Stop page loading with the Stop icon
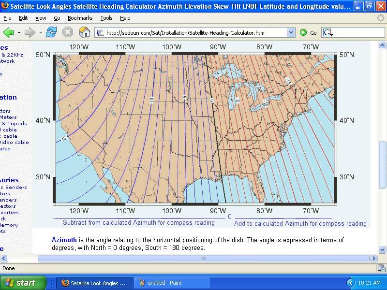 [67, 32]
